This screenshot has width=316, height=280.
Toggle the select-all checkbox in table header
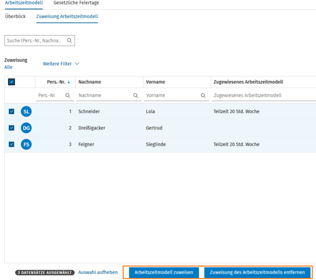pos(11,82)
